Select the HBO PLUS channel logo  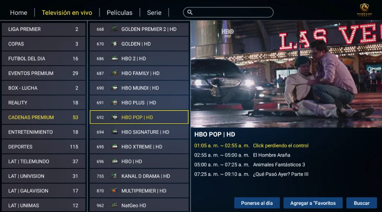click(x=114, y=103)
